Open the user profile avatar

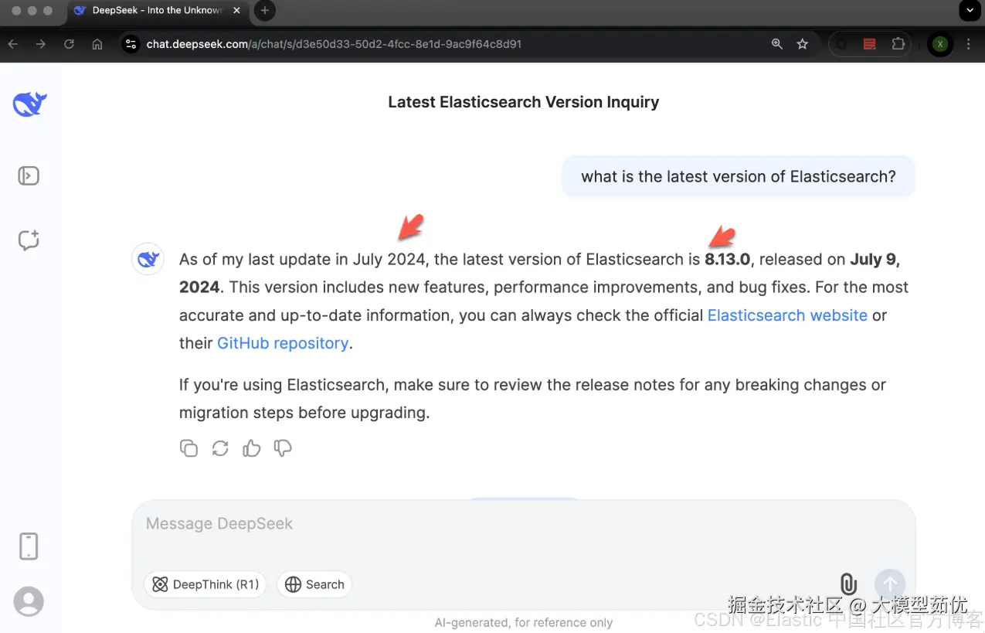coord(29,601)
